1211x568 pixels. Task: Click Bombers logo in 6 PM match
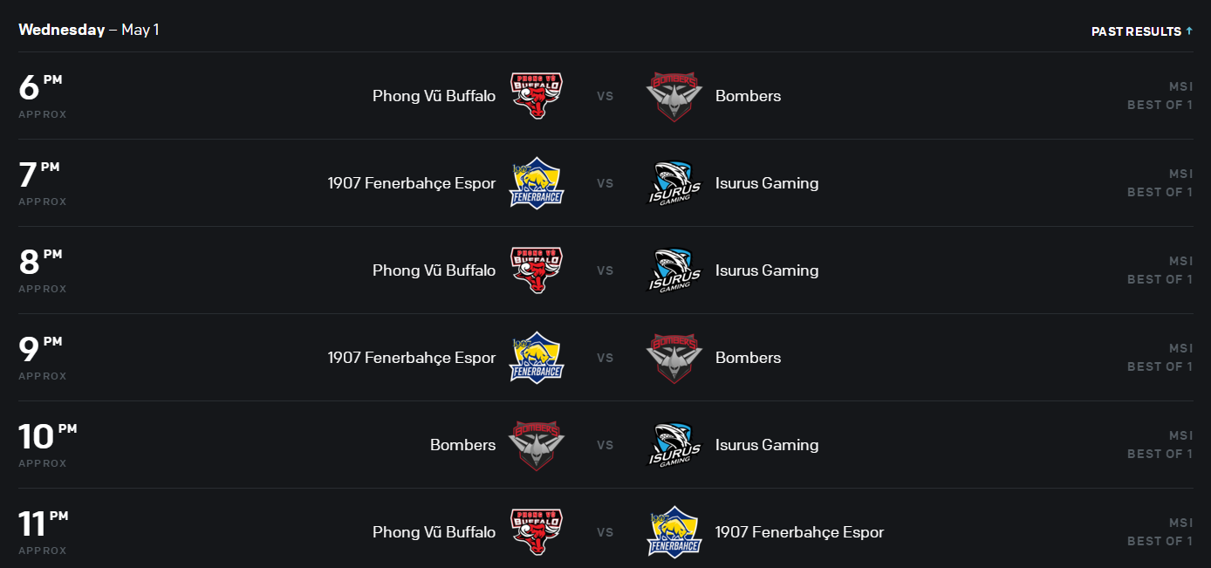(x=674, y=96)
